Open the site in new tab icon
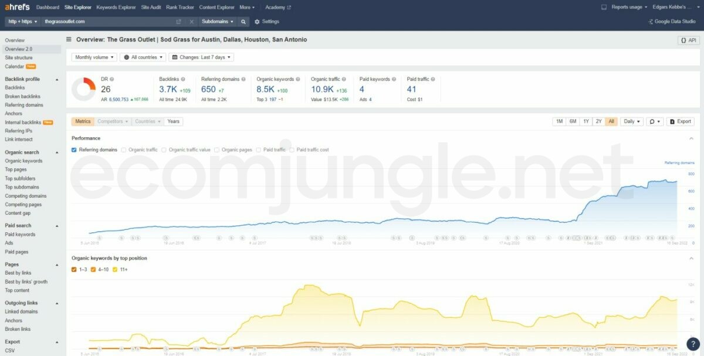The height and width of the screenshot is (356, 704). [179, 22]
